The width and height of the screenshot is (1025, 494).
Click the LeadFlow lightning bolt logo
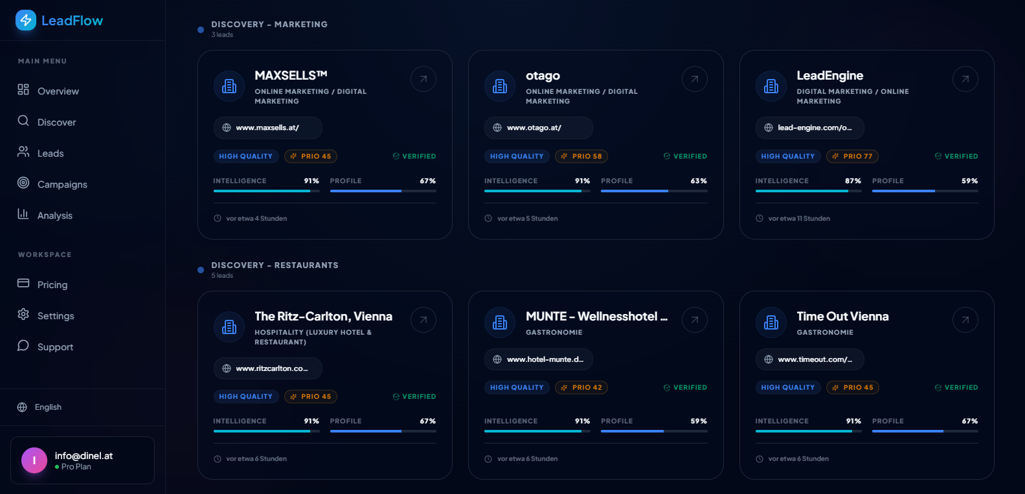click(x=26, y=20)
